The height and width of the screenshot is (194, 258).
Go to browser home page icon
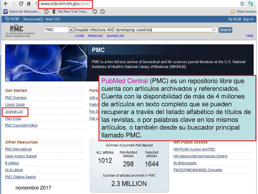pos(29,4)
